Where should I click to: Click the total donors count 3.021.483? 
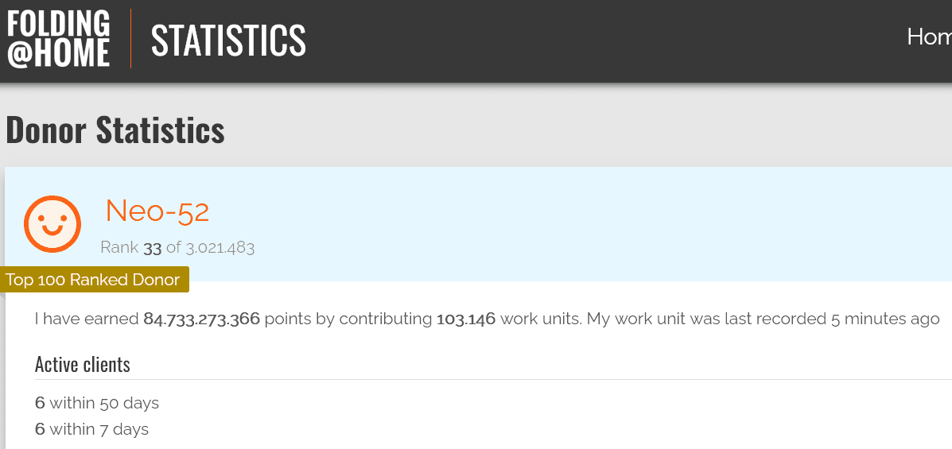point(220,248)
